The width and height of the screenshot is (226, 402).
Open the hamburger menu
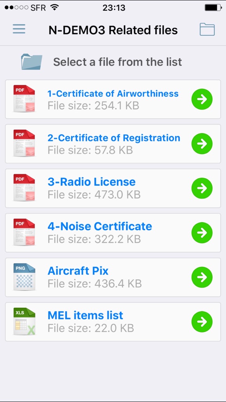19,29
